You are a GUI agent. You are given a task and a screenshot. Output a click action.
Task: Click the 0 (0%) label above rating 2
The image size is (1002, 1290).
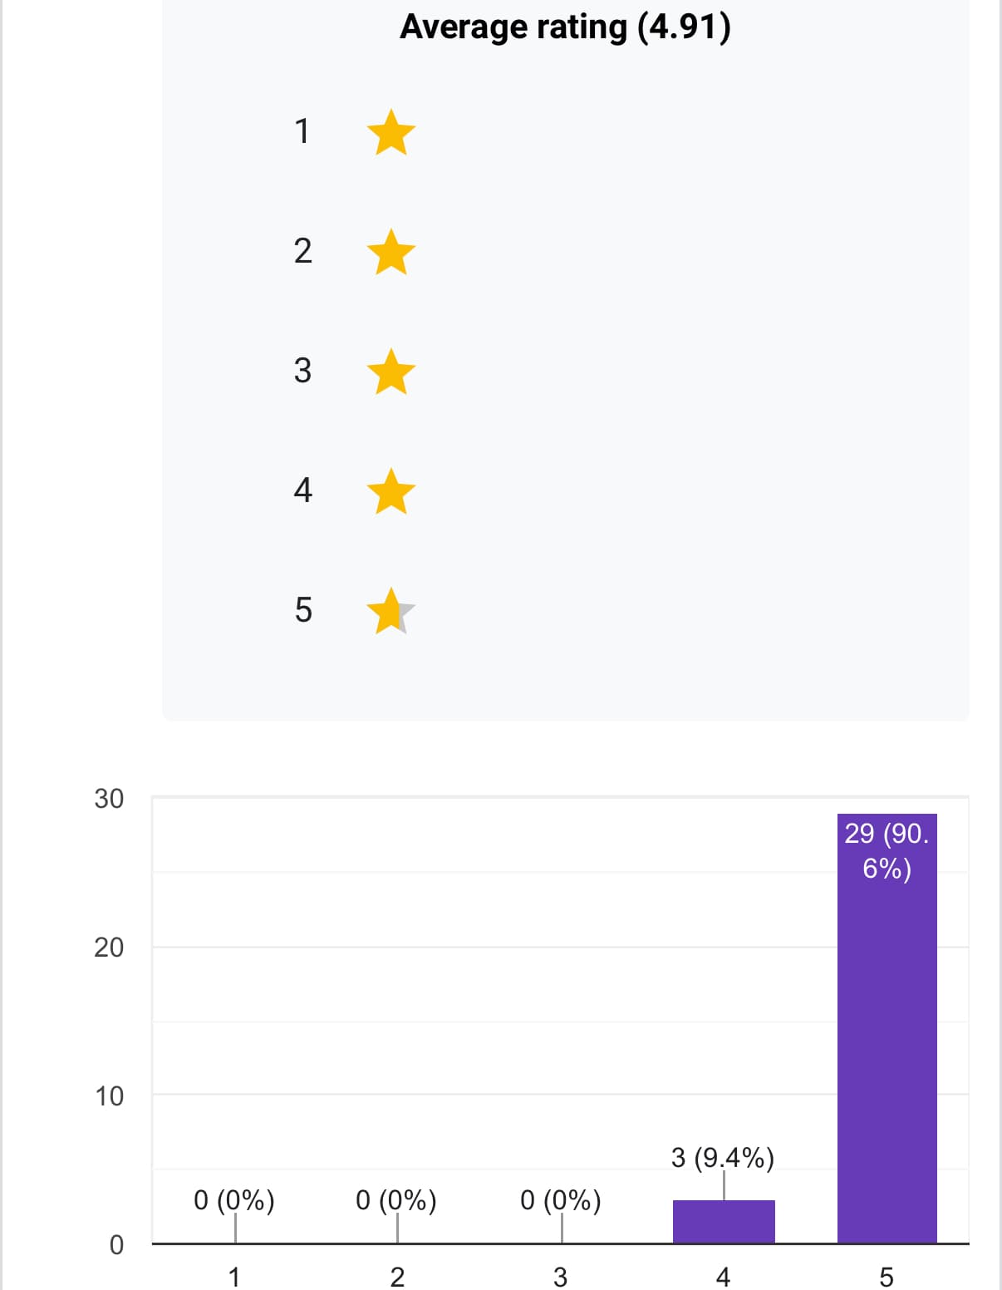[x=396, y=1200]
